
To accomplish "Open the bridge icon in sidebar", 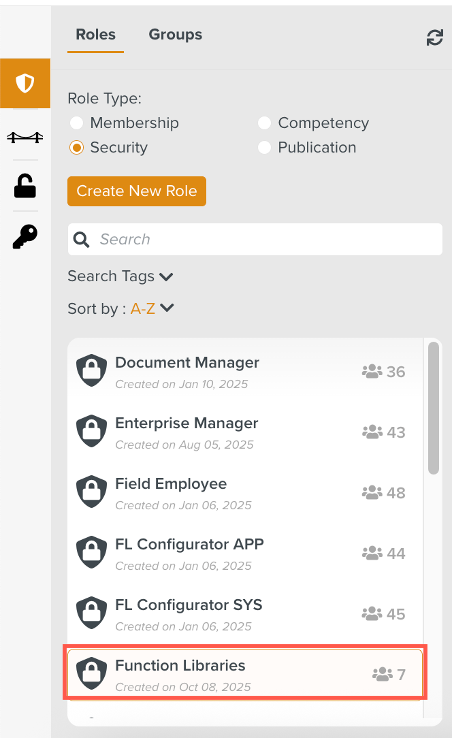I will (x=25, y=138).
